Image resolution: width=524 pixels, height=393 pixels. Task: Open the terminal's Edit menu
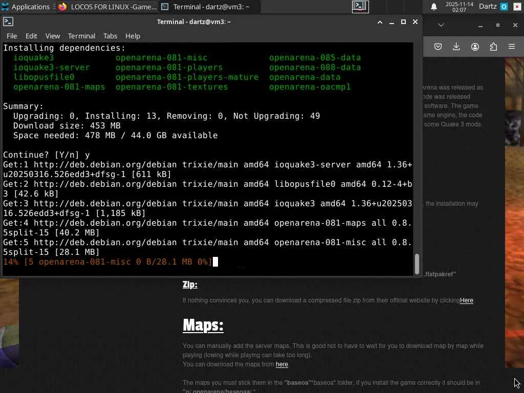(x=31, y=36)
